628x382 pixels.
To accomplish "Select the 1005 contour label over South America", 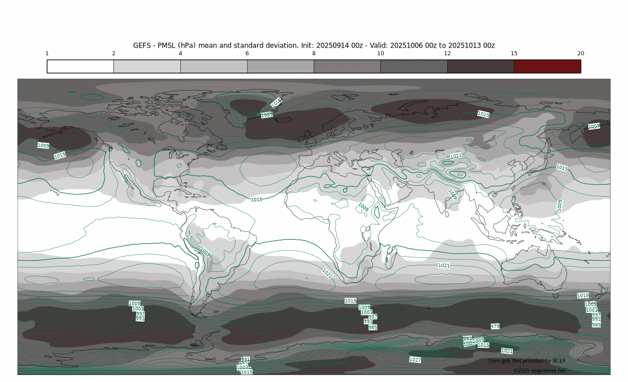I will coord(205,252).
